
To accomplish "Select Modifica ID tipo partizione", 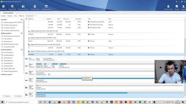I will click(x=9, y=71).
